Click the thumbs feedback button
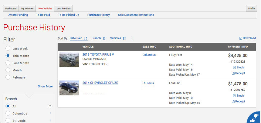This screenshot has width=261, height=123. pyautogui.click(x=254, y=118)
